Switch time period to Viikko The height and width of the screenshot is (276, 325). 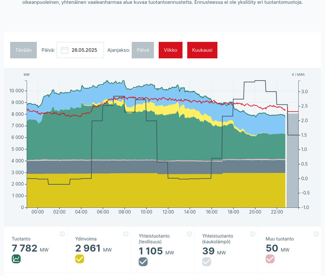tap(170, 50)
